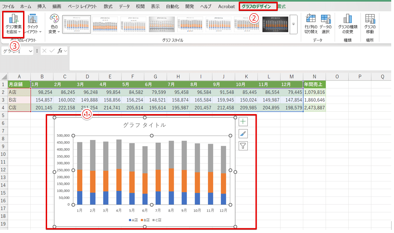Open the 表示 tab

[155, 7]
